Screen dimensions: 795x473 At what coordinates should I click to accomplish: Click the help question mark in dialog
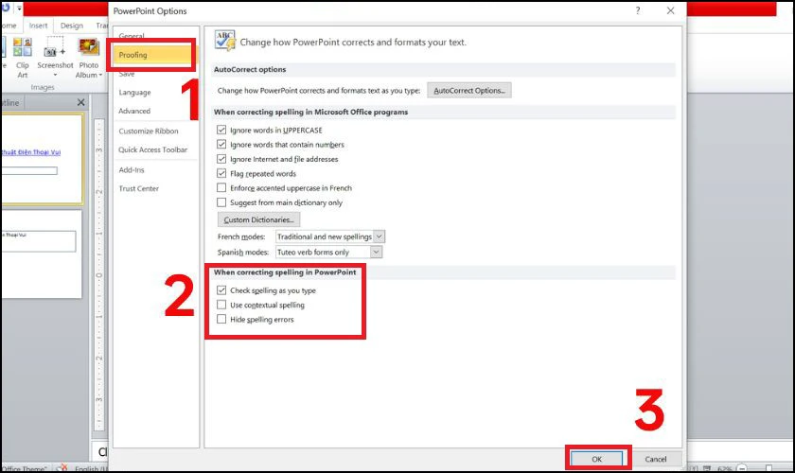point(637,10)
